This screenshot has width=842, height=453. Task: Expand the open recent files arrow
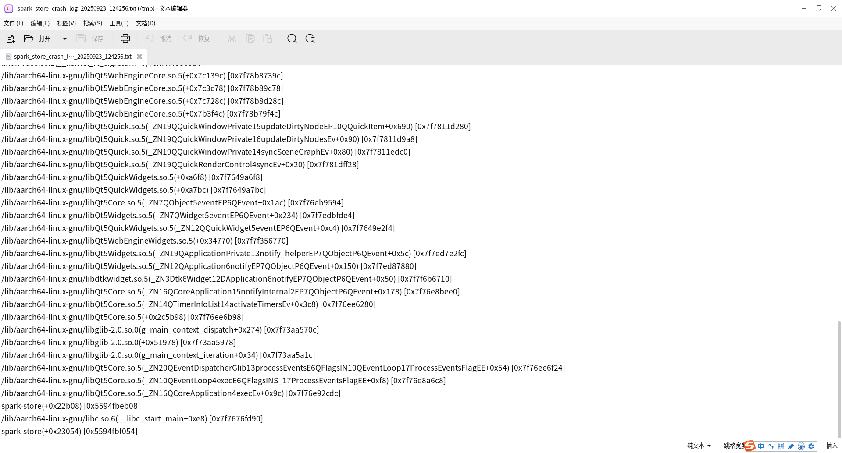[65, 39]
